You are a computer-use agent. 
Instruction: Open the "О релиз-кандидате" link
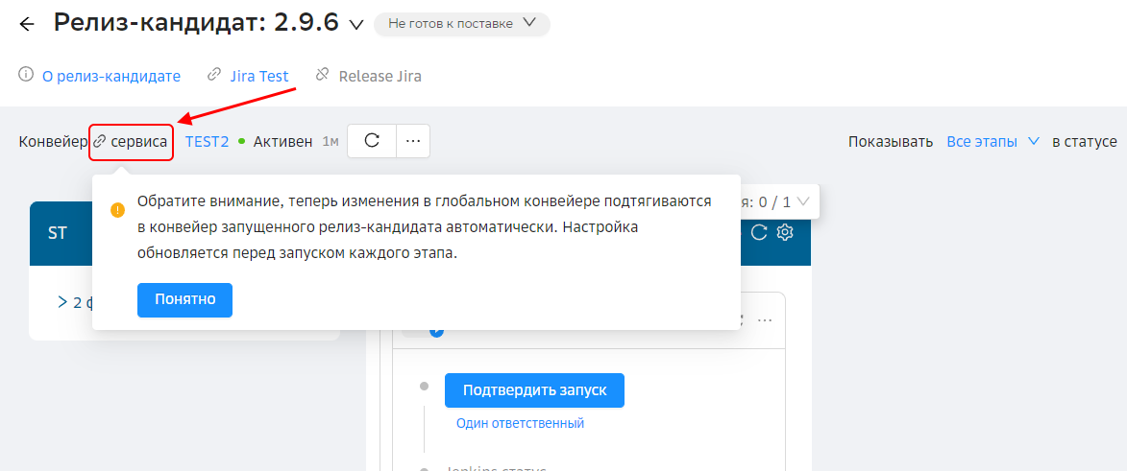pyautogui.click(x=110, y=76)
